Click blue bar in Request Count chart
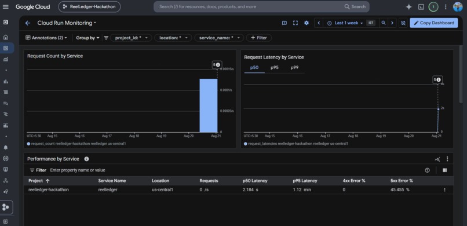The width and height of the screenshot is (467, 226). tap(208, 105)
